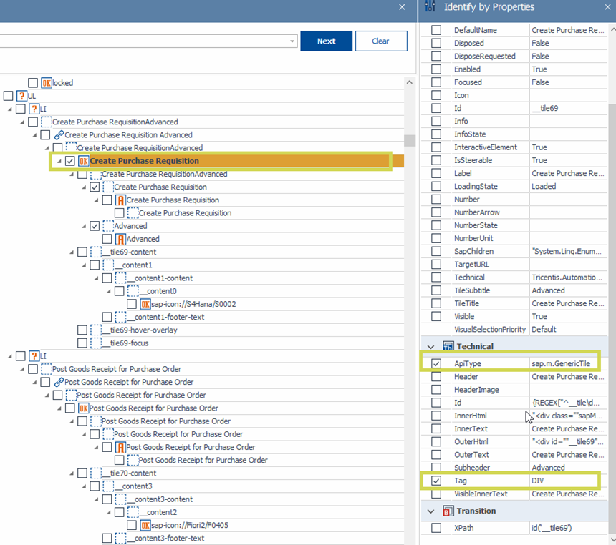616x545 pixels.
Task: Click the tree view vertical scrollbar thumb
Action: click(410, 140)
